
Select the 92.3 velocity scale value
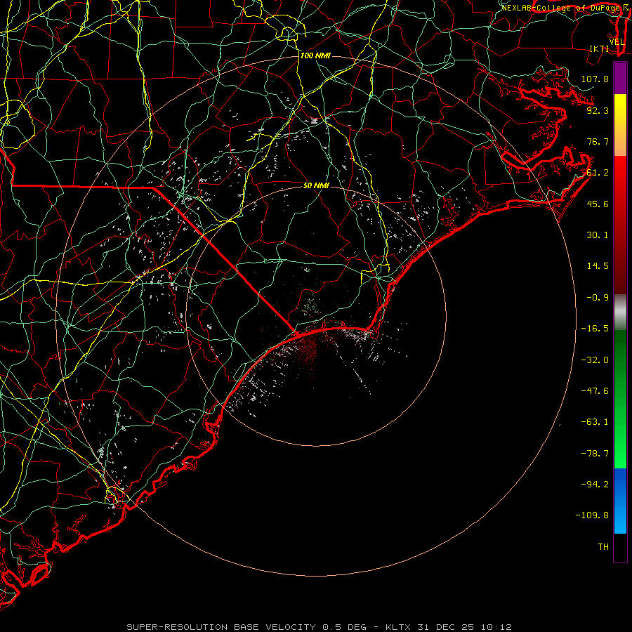coord(598,110)
